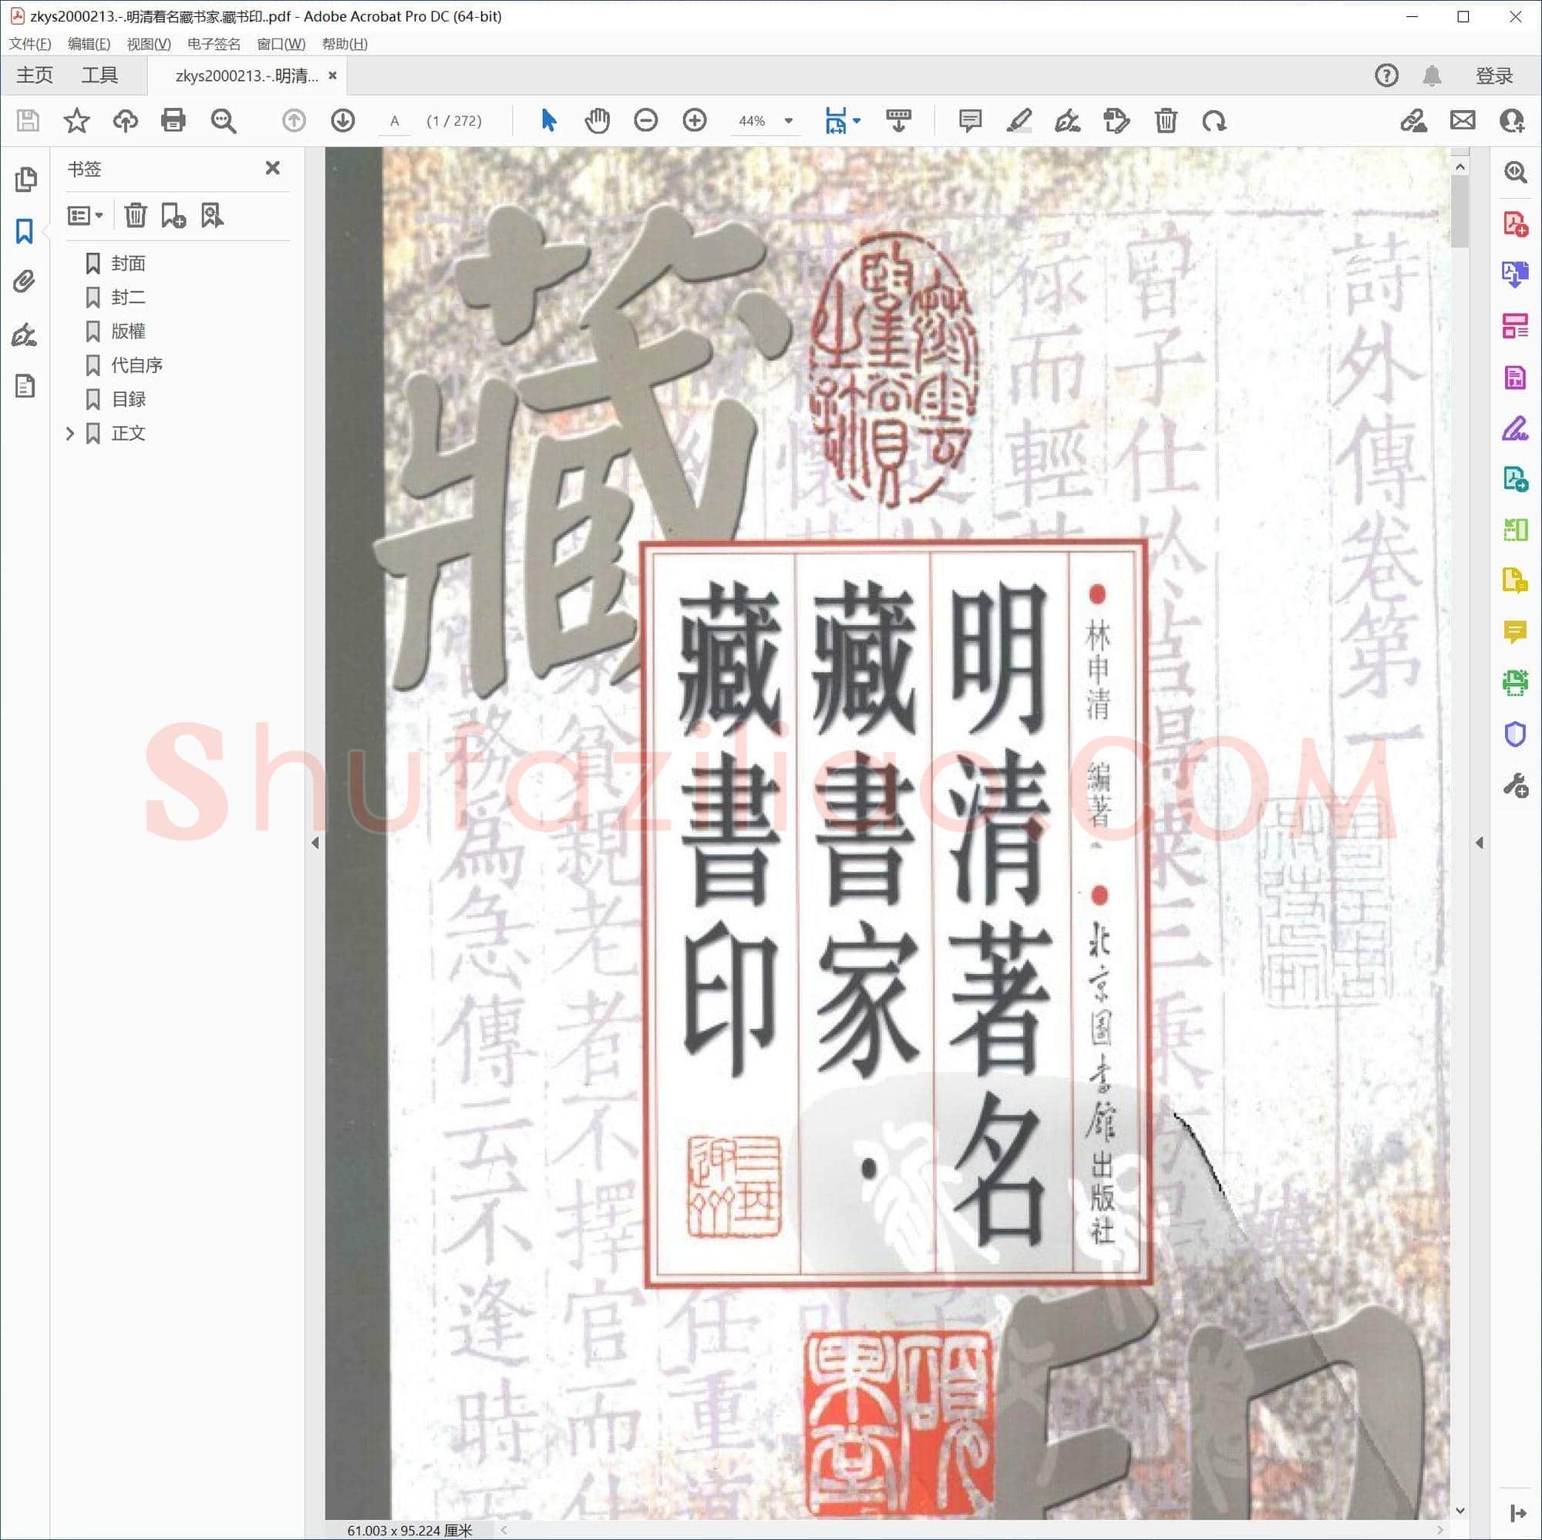Open the 目録 bookmark

[x=129, y=399]
